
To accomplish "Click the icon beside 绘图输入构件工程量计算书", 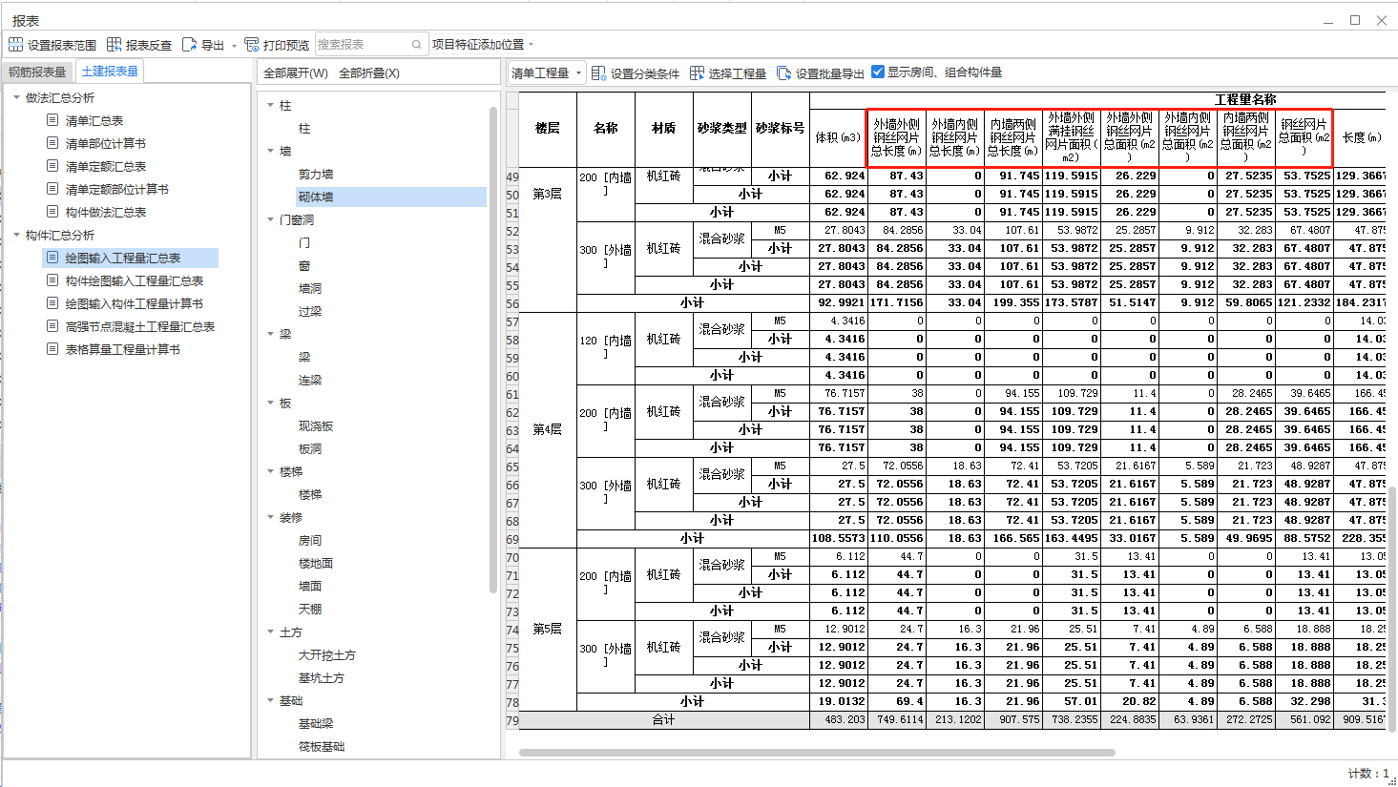I will (52, 303).
